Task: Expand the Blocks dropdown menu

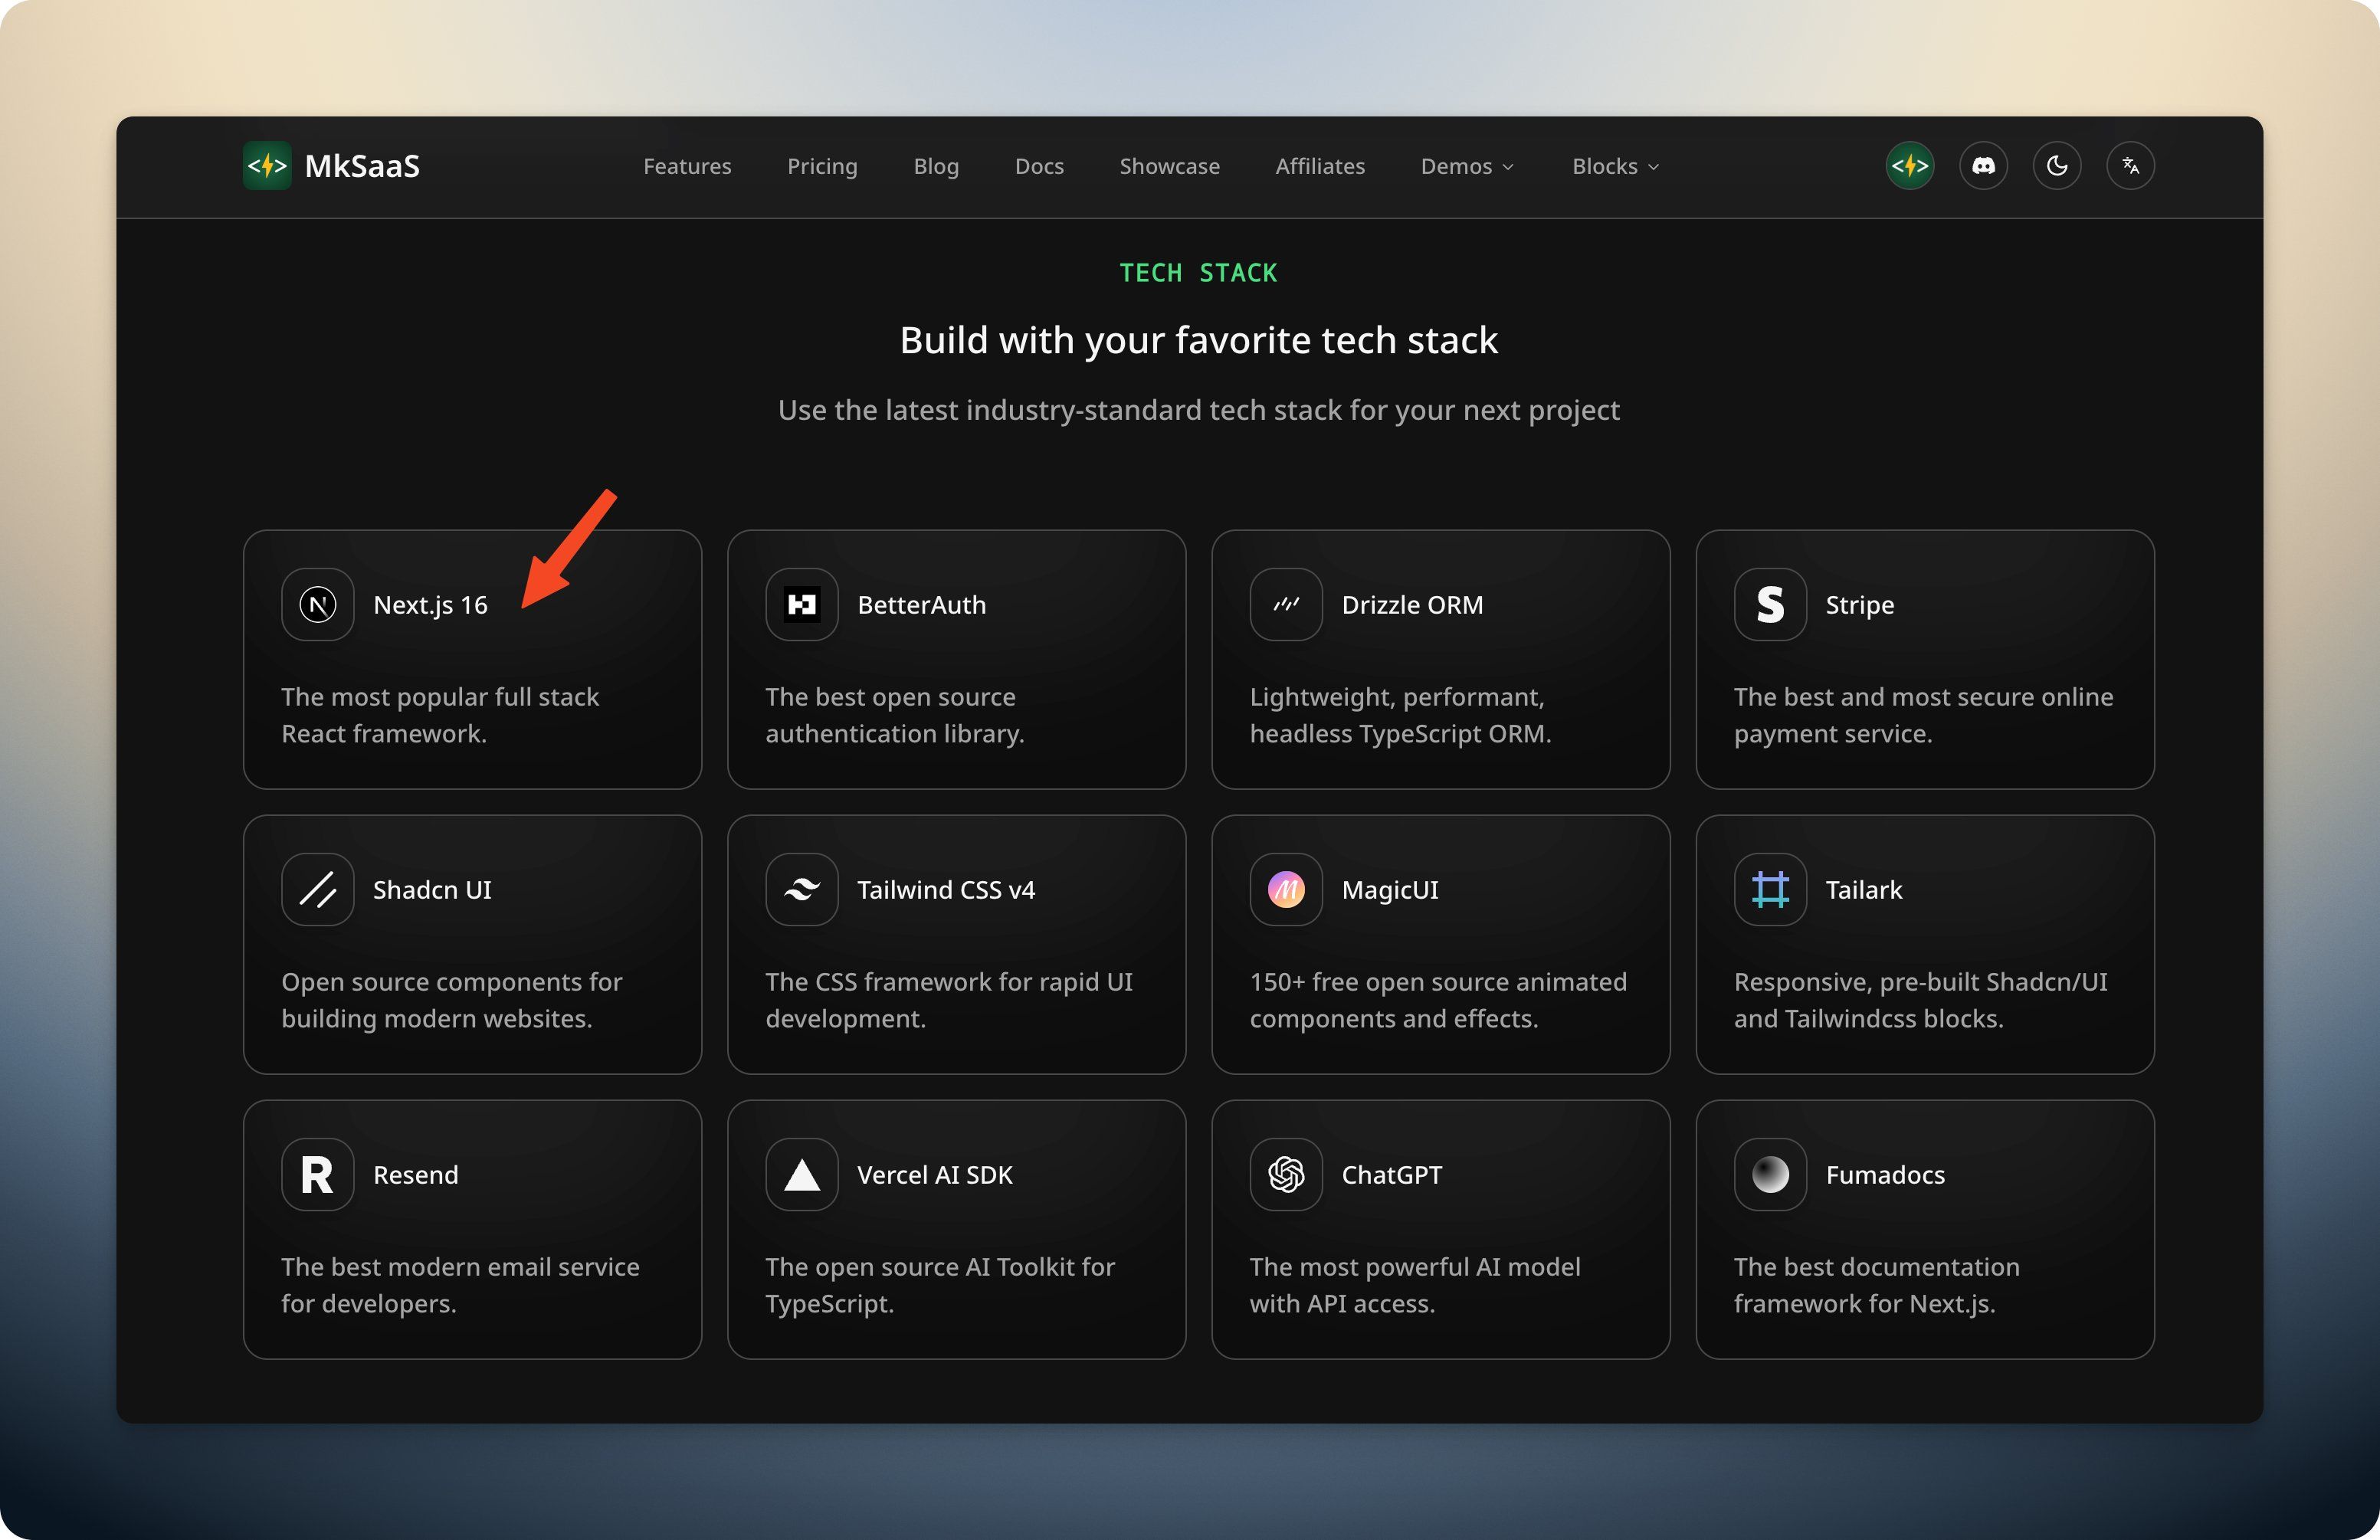Action: coord(1614,167)
